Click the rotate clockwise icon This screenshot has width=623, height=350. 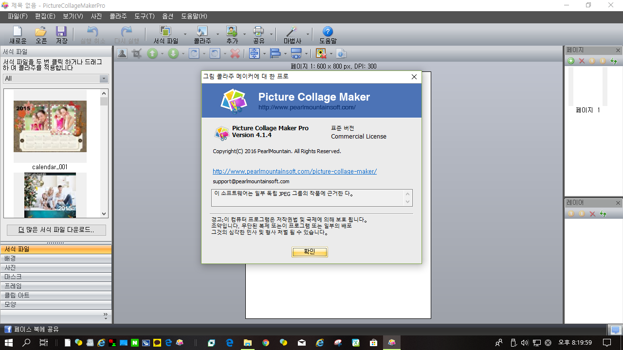194,53
